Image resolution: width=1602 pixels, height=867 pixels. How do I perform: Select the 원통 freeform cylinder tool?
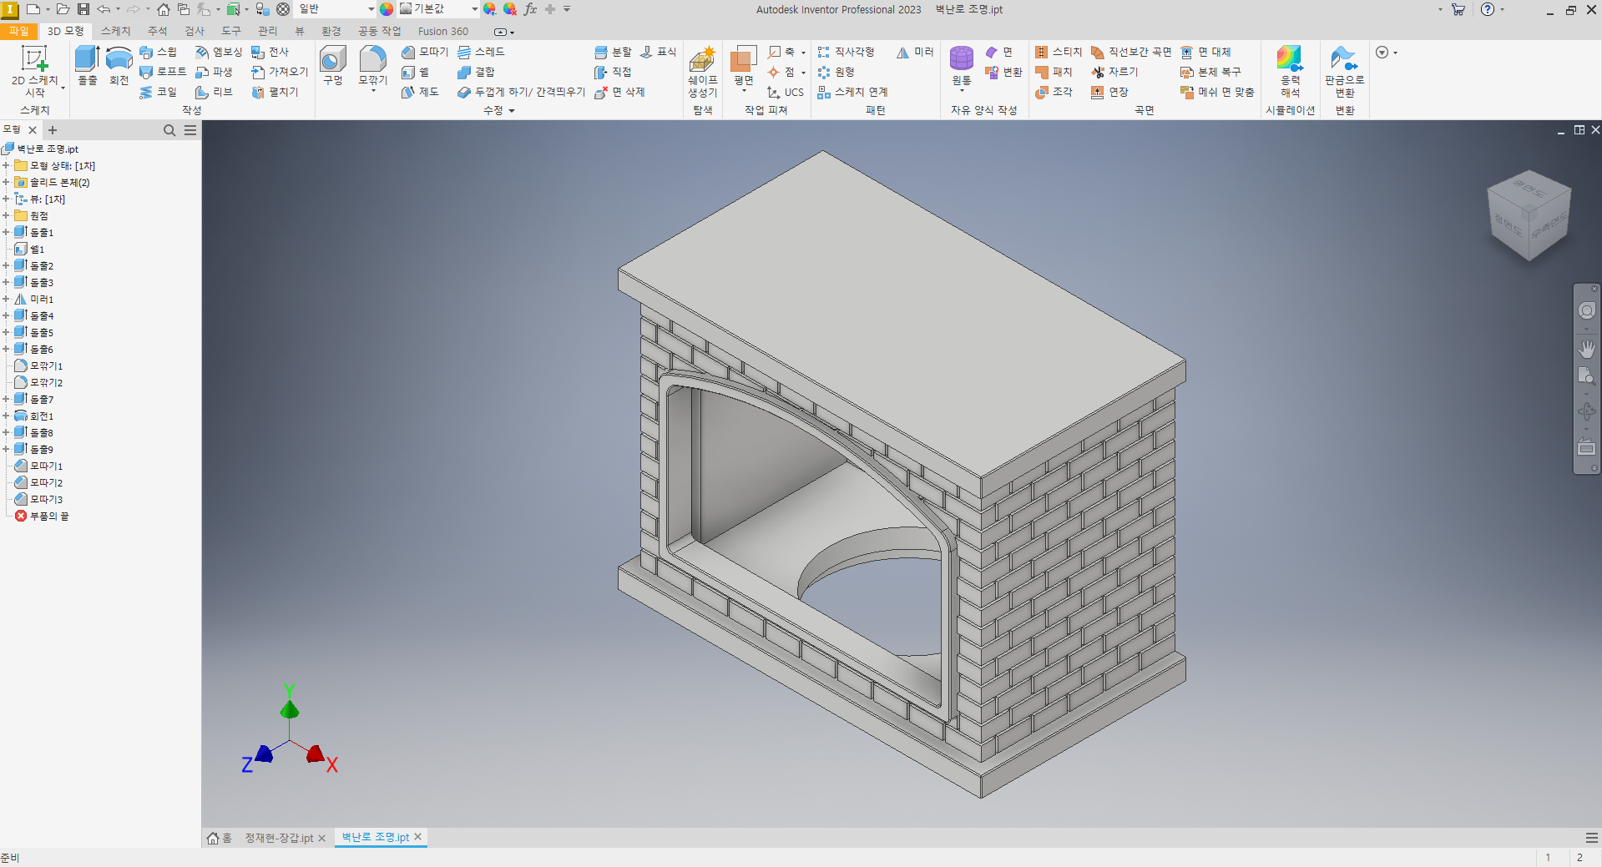click(962, 66)
